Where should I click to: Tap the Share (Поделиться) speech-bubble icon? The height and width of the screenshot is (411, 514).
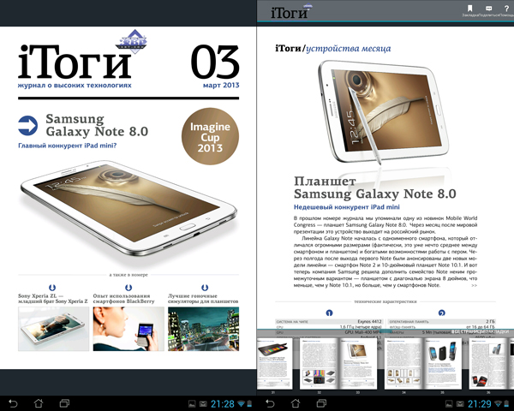tap(488, 9)
